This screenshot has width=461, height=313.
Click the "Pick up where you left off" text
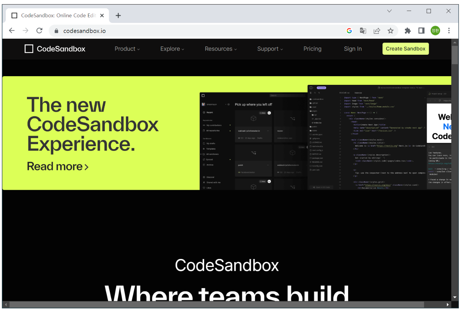click(x=254, y=105)
